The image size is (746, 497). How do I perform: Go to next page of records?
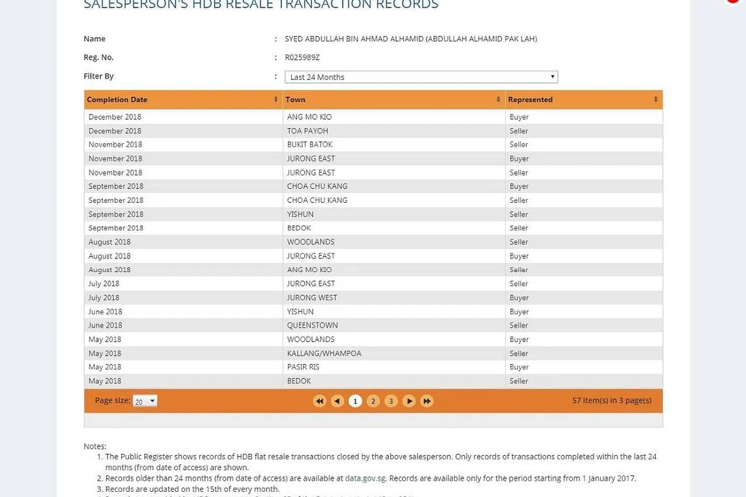(x=409, y=401)
